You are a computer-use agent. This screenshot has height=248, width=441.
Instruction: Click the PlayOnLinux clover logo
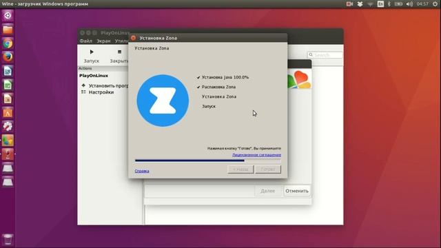click(x=299, y=80)
